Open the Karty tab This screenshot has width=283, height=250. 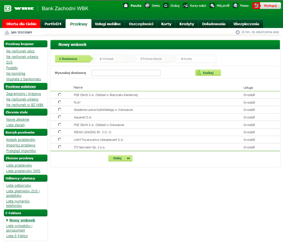point(166,24)
